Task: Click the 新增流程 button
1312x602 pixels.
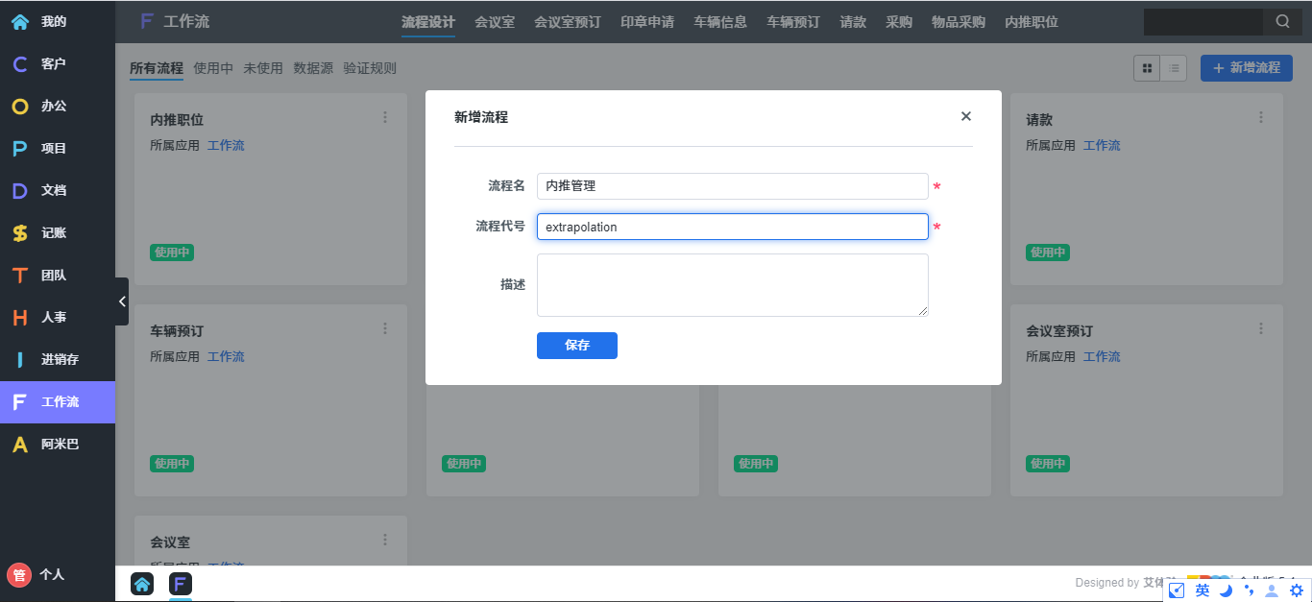Action: [x=1246, y=68]
